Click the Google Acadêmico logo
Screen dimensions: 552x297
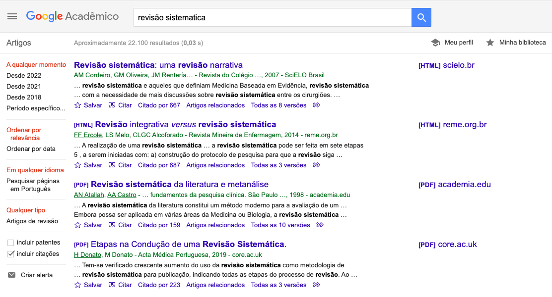[72, 16]
